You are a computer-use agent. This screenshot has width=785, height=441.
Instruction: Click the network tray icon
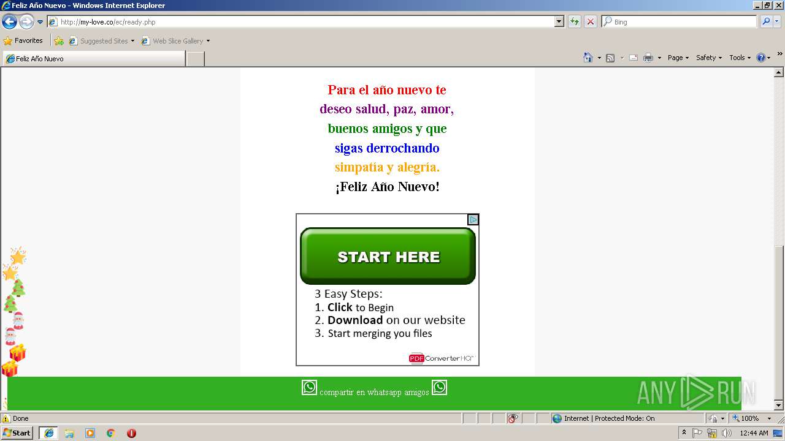coord(712,433)
